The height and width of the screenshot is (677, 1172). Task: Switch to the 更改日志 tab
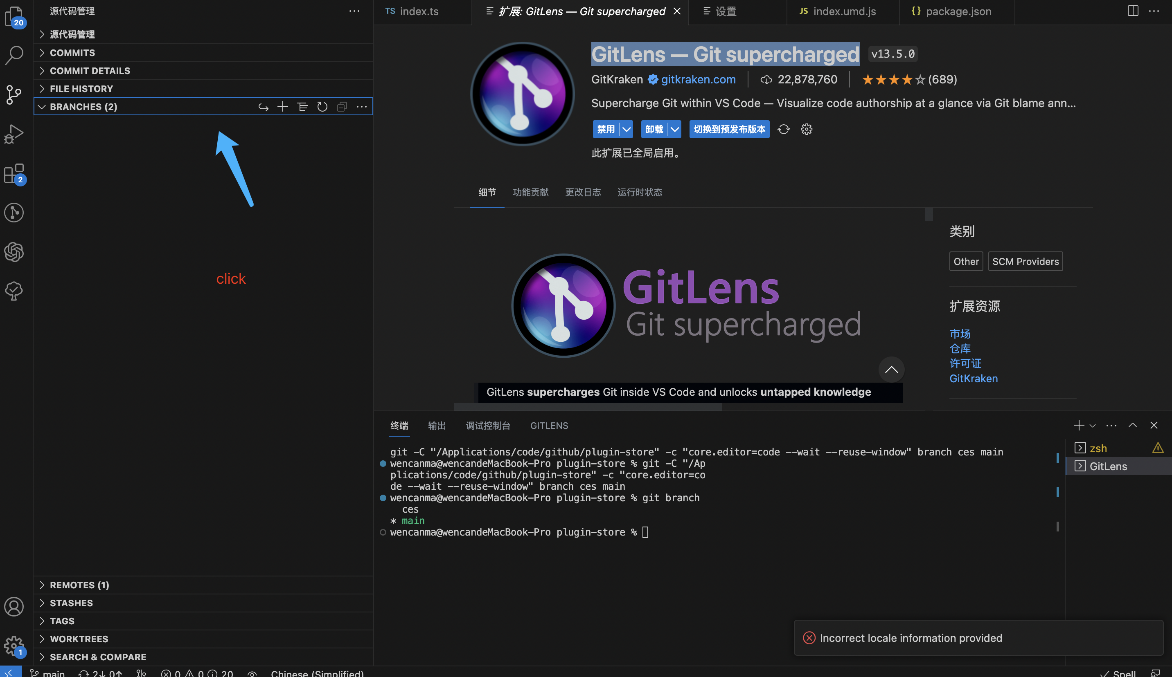583,192
